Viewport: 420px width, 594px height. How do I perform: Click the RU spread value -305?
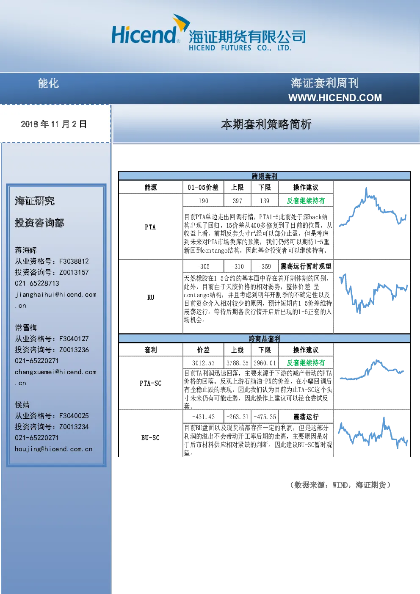tap(203, 266)
